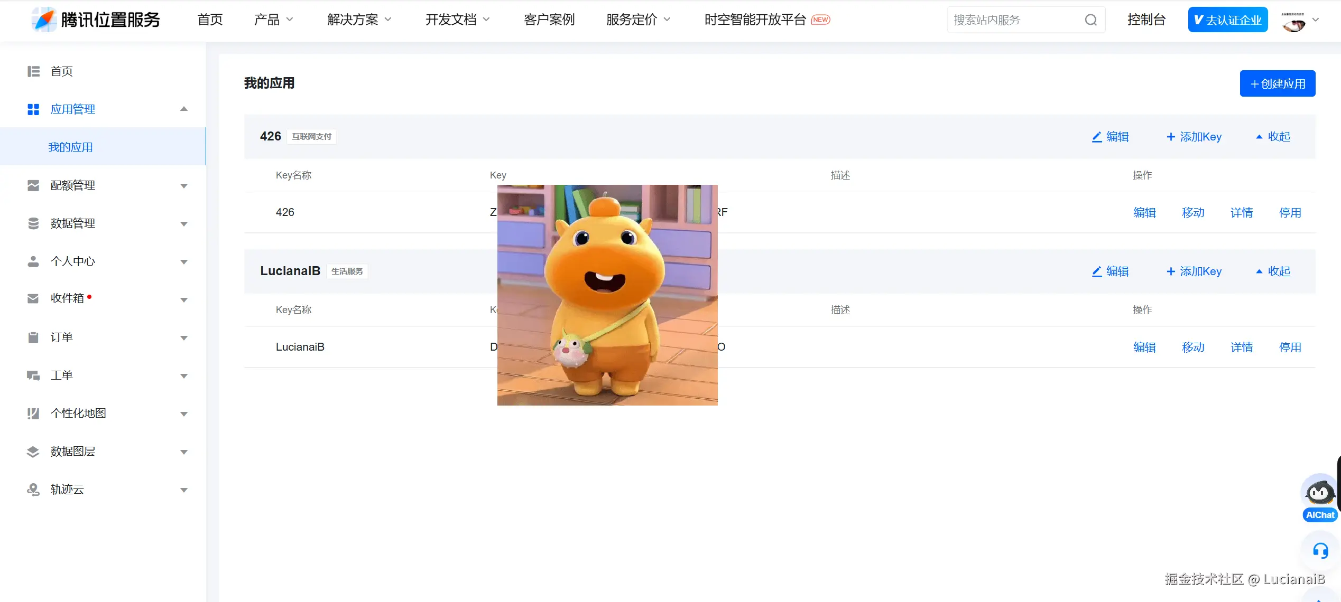Screen dimensions: 1341x602
Task: Open 开发文档 from the top navigation
Action: [x=452, y=20]
